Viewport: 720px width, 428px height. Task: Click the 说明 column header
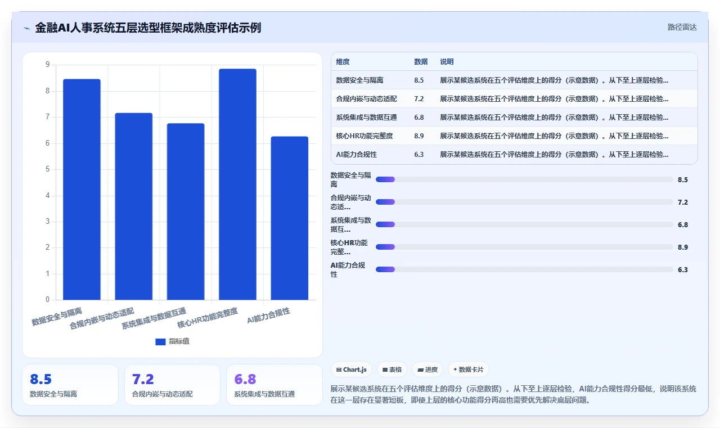click(447, 62)
